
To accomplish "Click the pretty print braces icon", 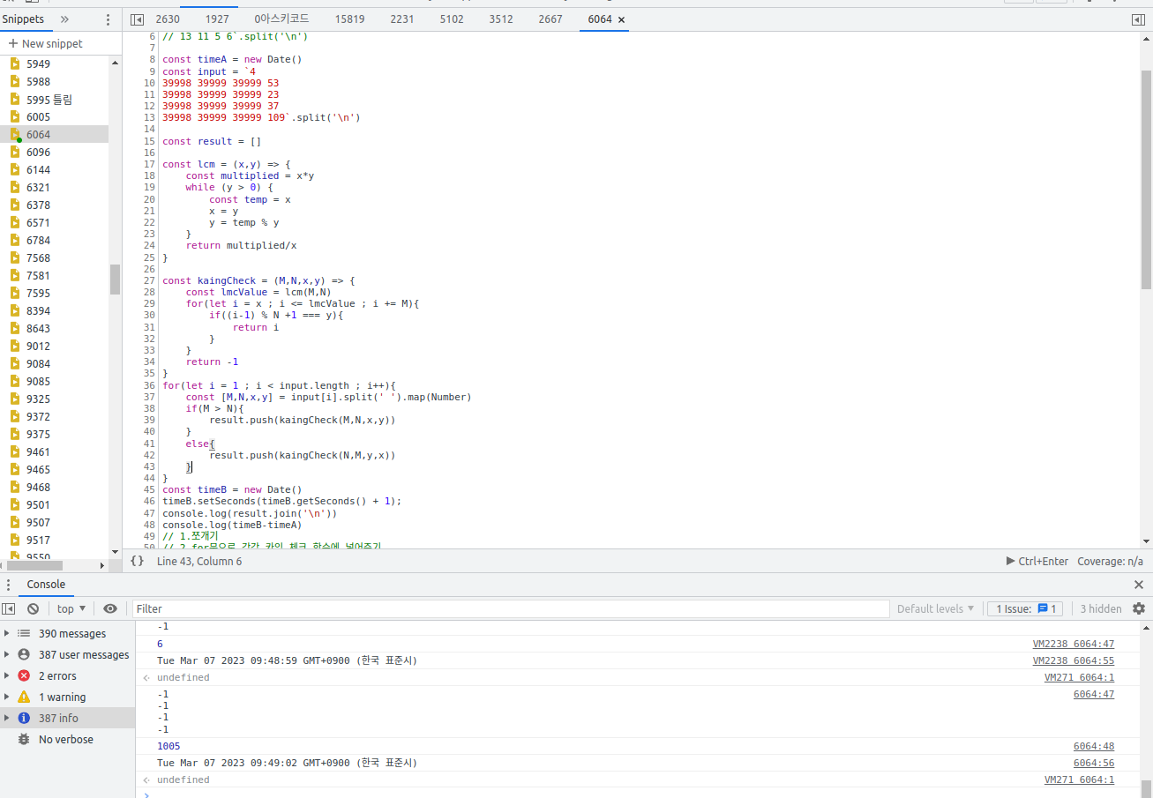I will (x=137, y=561).
